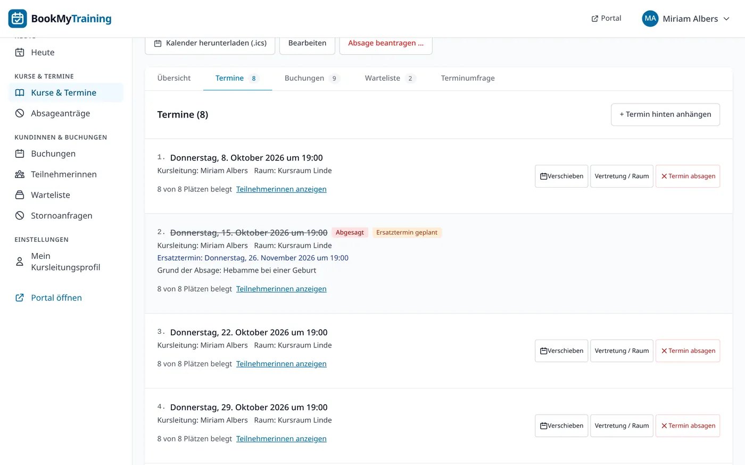Click the Teilnehmerinnen people icon

point(20,174)
